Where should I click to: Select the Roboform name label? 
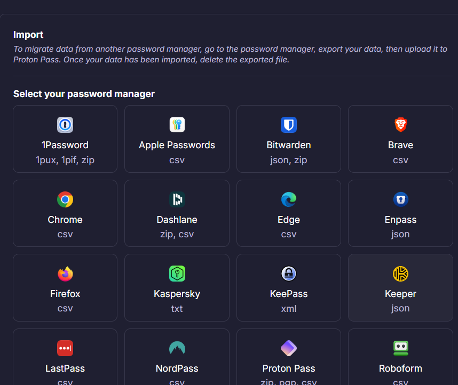pos(400,368)
